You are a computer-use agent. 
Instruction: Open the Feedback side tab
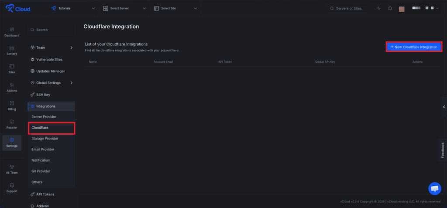click(443, 150)
